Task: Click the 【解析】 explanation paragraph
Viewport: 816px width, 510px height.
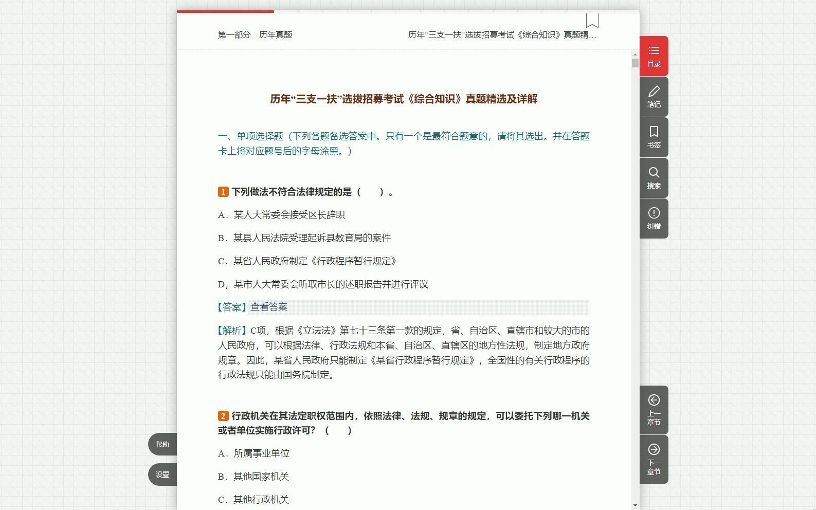Action: 404,353
